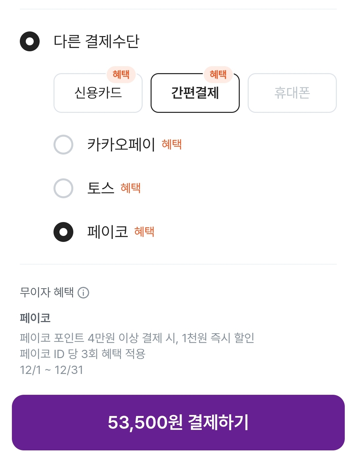Screen dimensions: 355x458
Task: Click the orange 혜택 tag beside 토스
Action: point(130,188)
